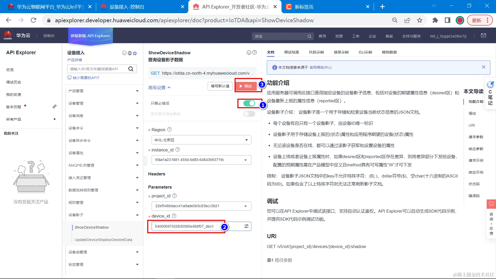Open the 产品详情 link

[x=75, y=60]
